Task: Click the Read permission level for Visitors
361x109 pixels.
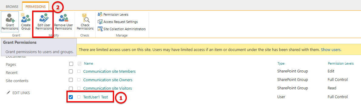Action: (x=332, y=88)
